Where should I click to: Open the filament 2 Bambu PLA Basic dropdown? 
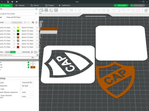click(x=28, y=27)
